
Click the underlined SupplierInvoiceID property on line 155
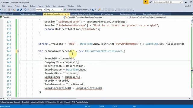point(58,88)
